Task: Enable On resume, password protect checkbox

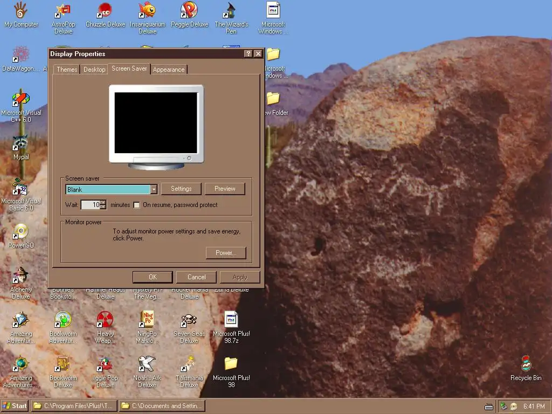Action: [x=136, y=205]
